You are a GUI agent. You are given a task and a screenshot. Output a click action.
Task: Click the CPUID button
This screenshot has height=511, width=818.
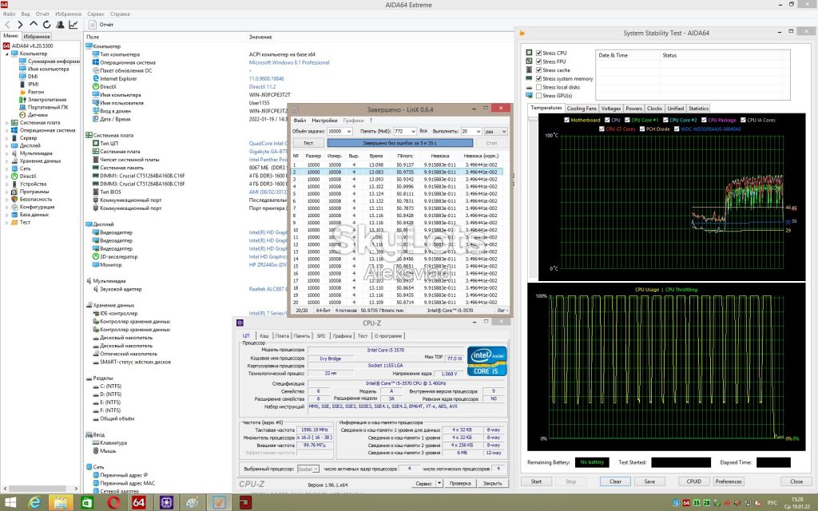tap(694, 481)
